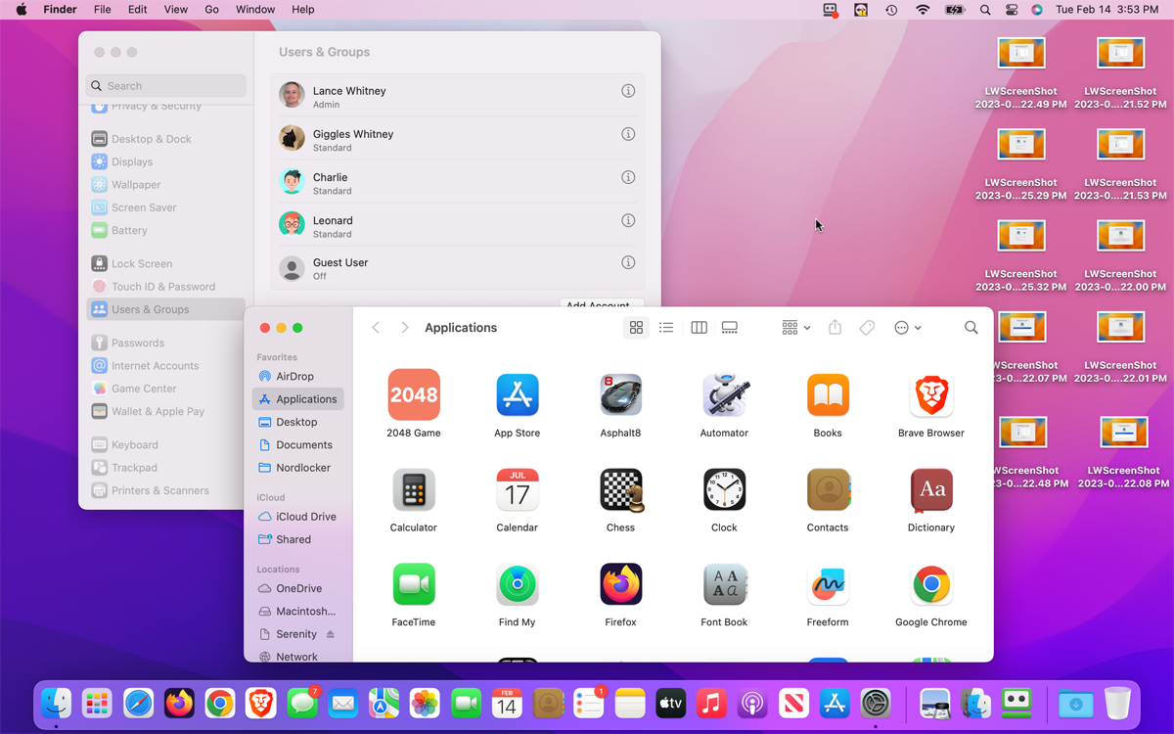Select Documents in Finder sidebar
Screen dimensions: 1174x734
(303, 444)
